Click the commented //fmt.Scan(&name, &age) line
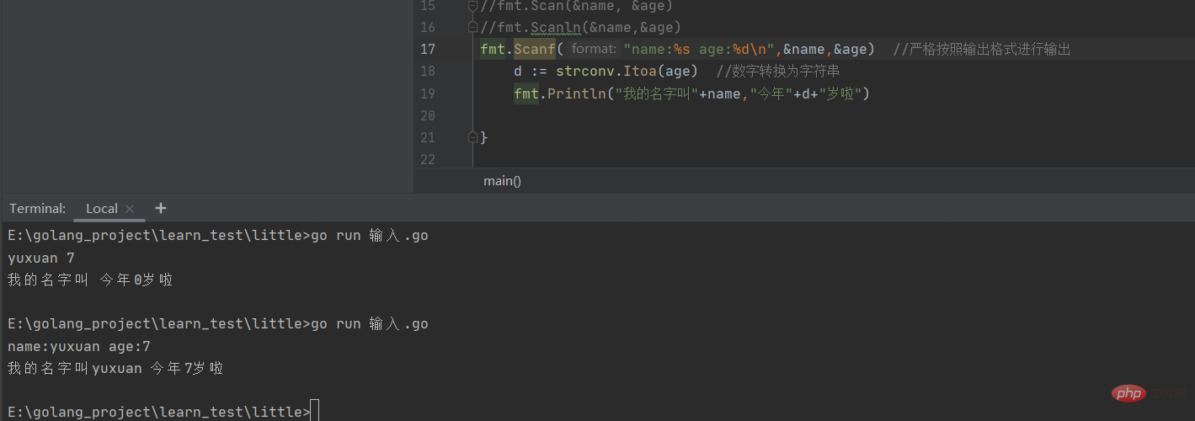The image size is (1195, 421). (577, 6)
